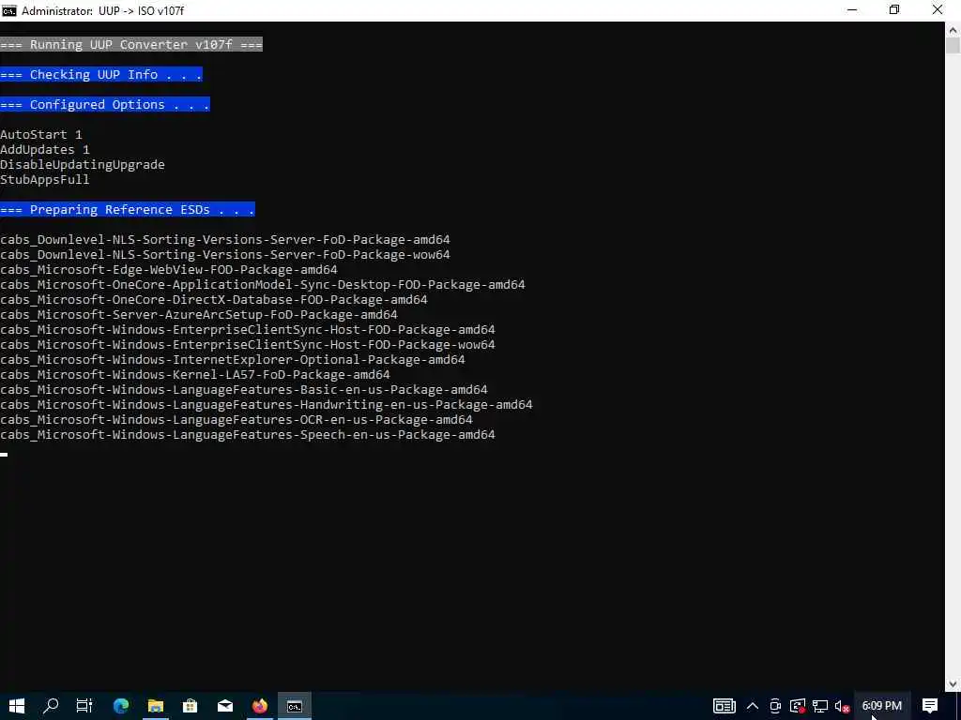Close the UUP -> ISO console window
This screenshot has height=720, width=961.
(938, 10)
